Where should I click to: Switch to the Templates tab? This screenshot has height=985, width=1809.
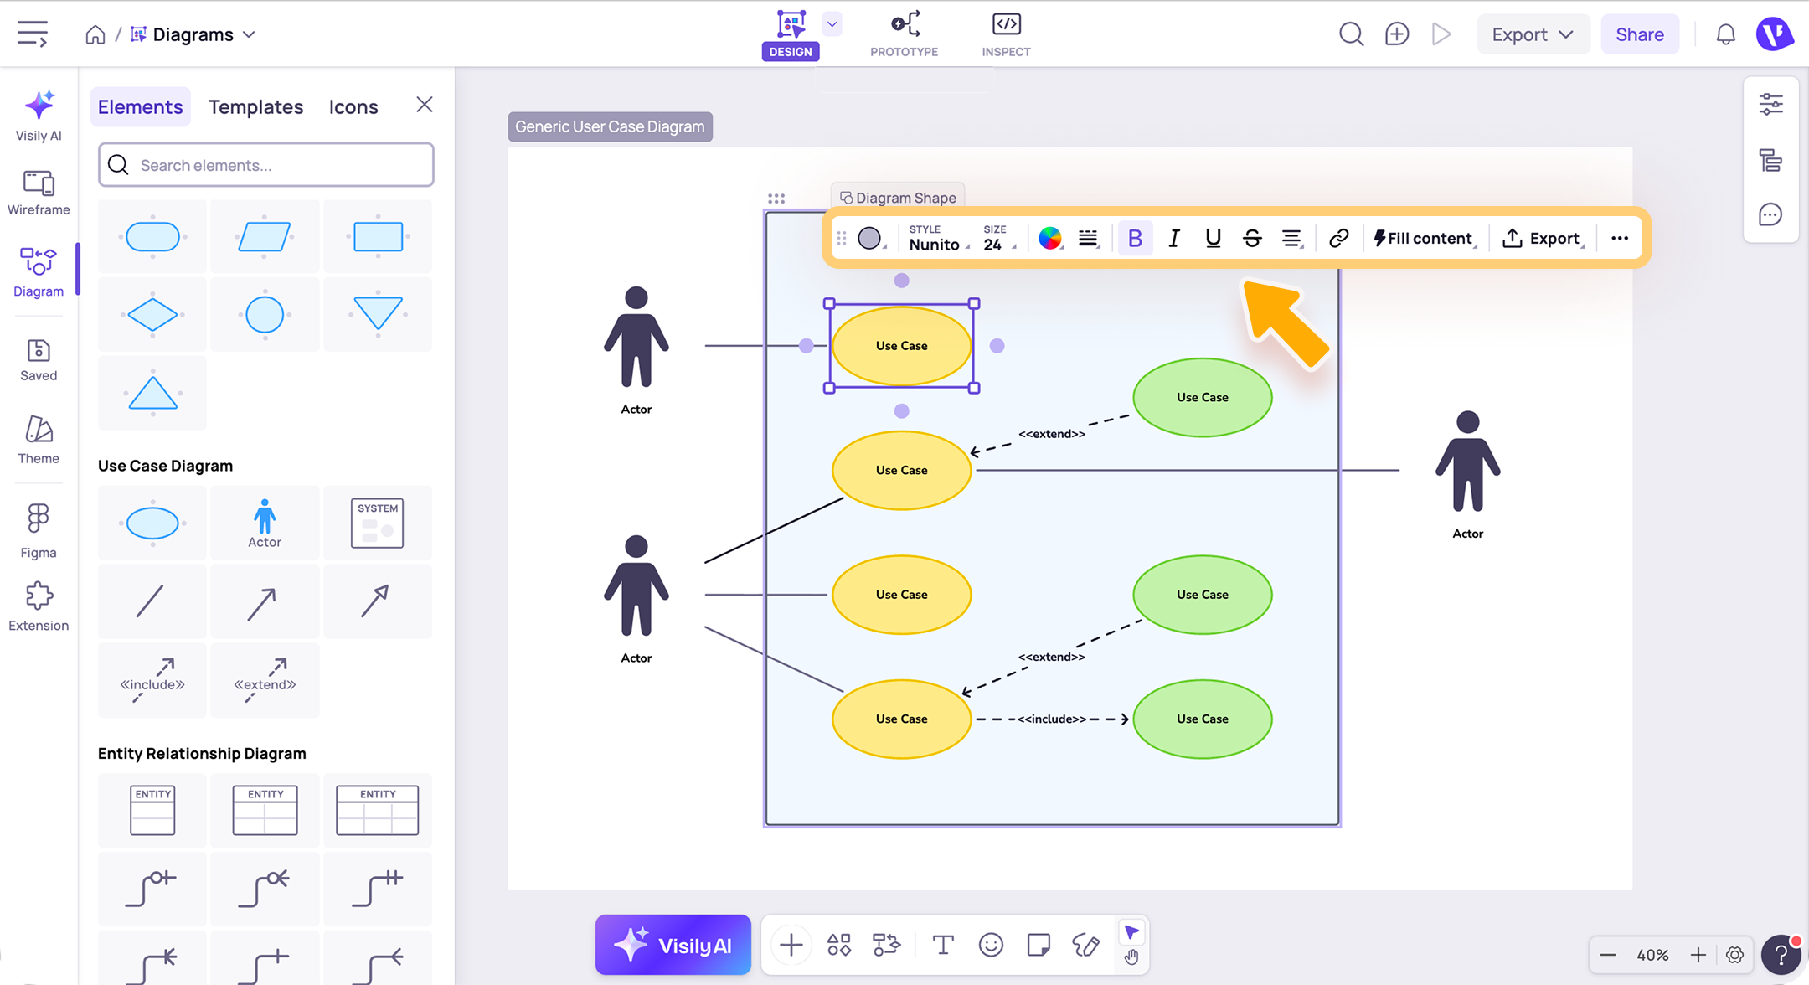pos(255,107)
